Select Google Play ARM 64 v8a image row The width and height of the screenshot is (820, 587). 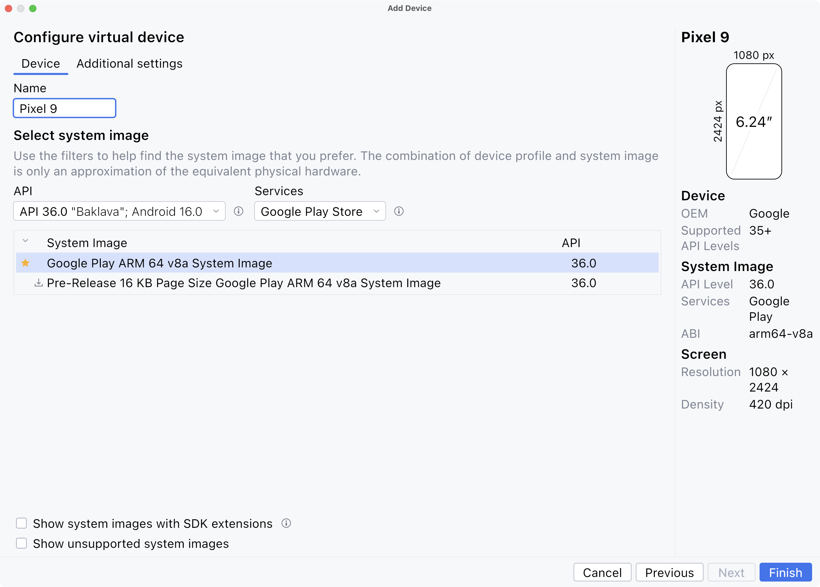pyautogui.click(x=159, y=263)
